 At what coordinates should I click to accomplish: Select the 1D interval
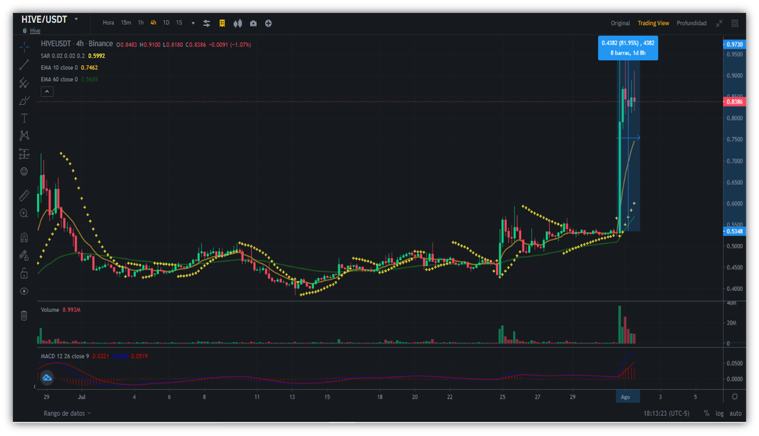[166, 23]
